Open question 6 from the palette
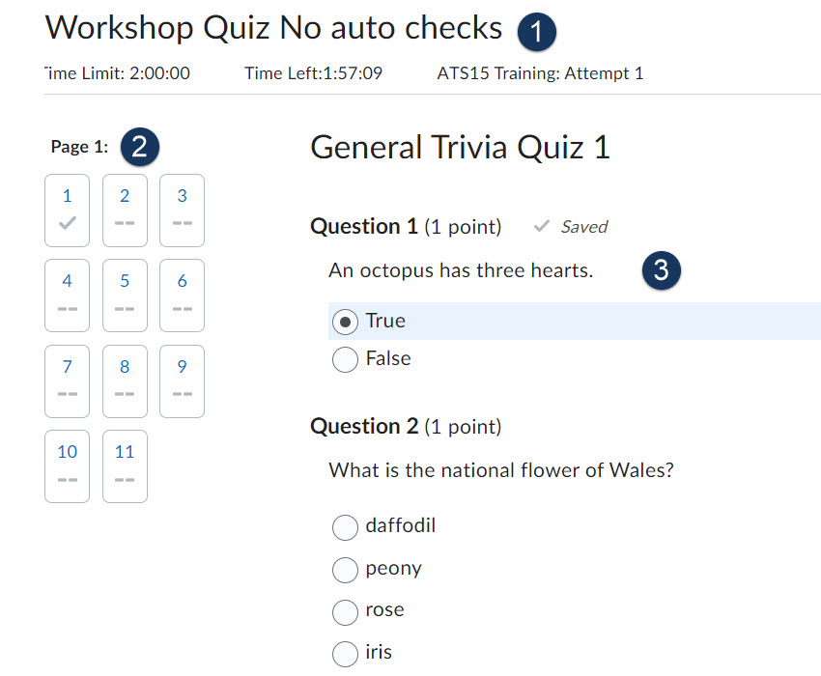 pyautogui.click(x=182, y=295)
